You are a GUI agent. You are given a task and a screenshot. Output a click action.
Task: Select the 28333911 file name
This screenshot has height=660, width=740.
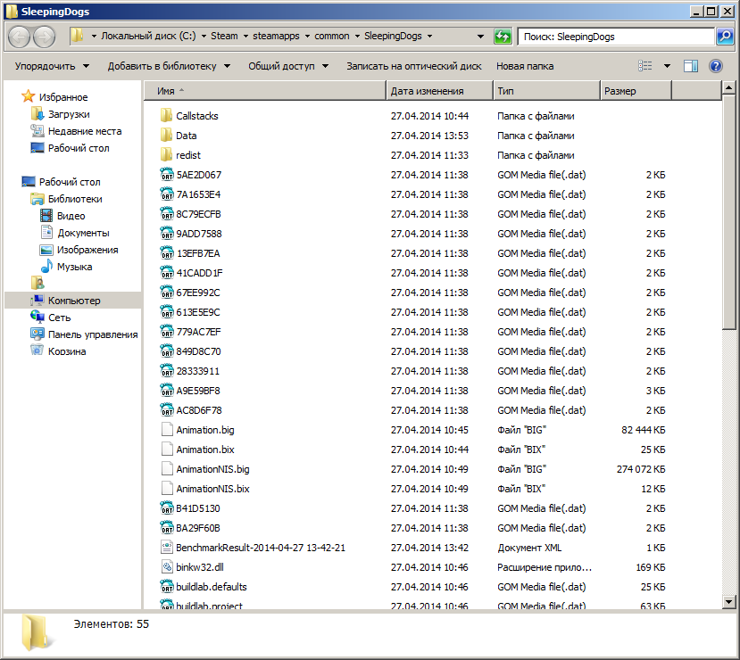click(x=198, y=371)
